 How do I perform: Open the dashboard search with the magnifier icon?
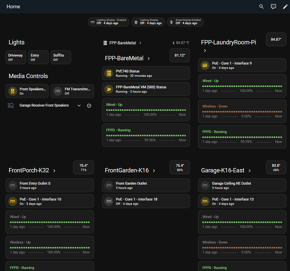click(261, 7)
